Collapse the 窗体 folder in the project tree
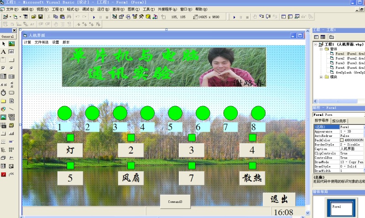 321,49
